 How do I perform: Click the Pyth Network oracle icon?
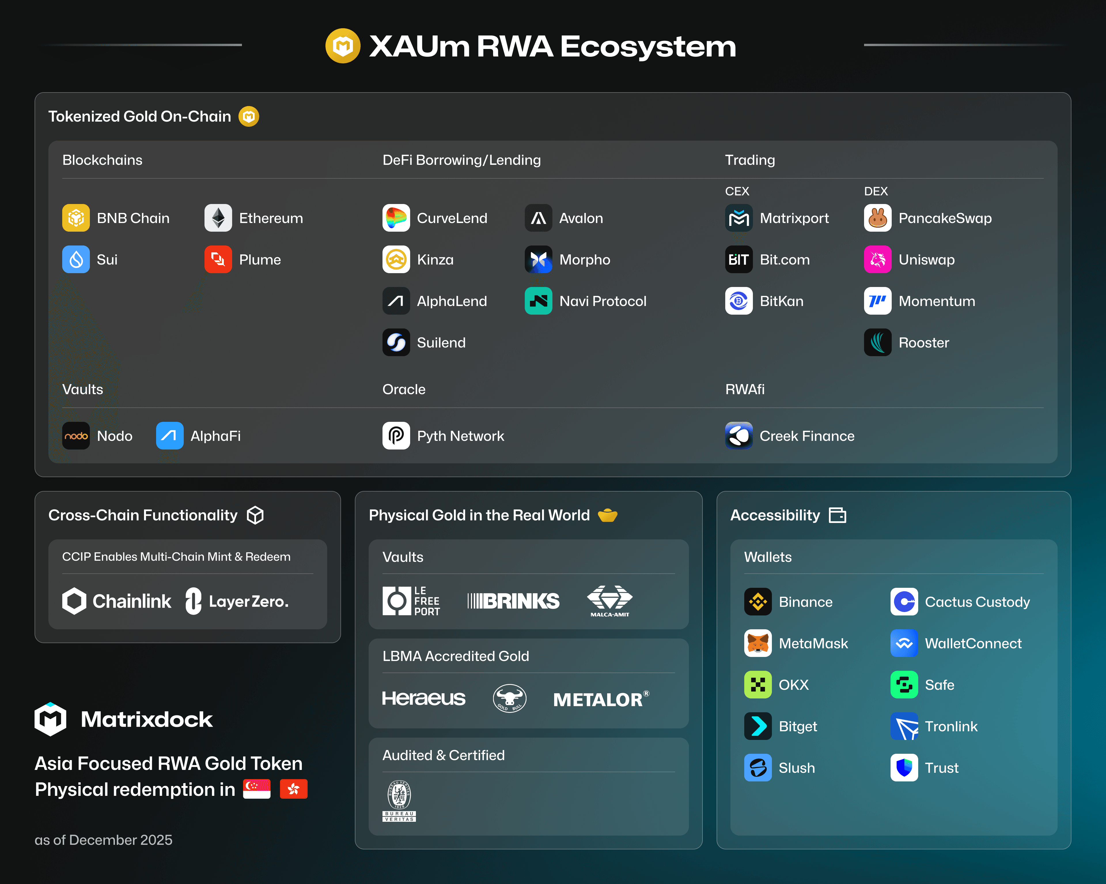(396, 436)
